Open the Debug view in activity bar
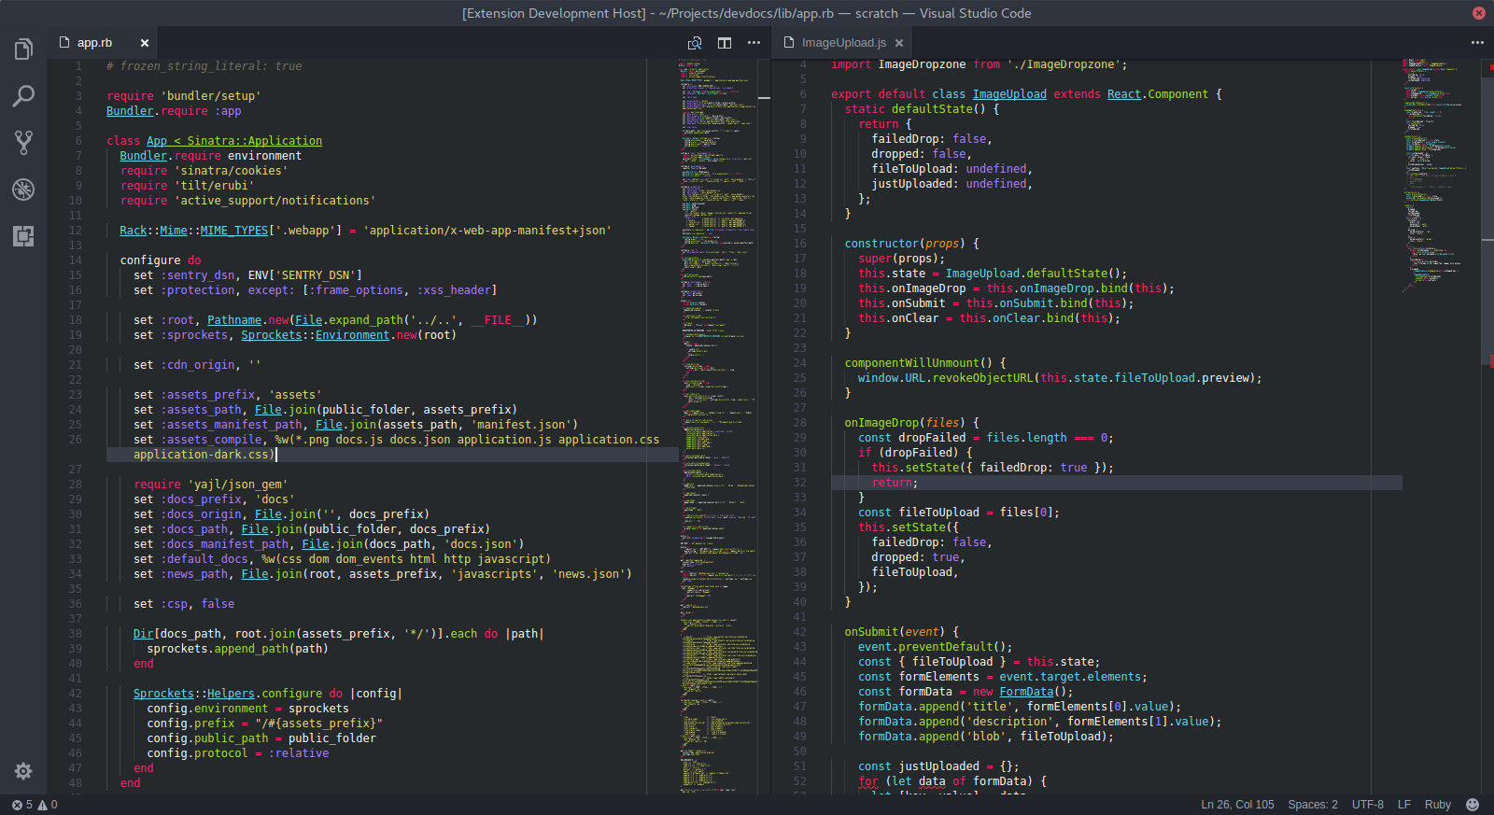Screen dimensions: 1494x815 click(x=23, y=189)
